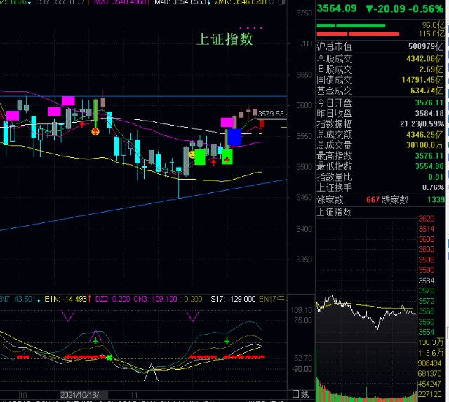
Task: Click the 上证指数 intraday chart title
Action: click(x=334, y=213)
